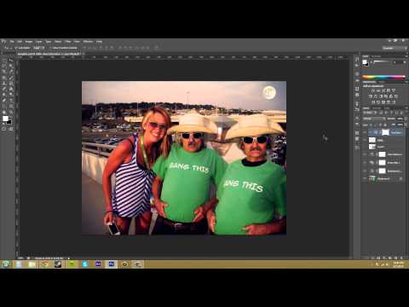Select the Blur tool
Image resolution: width=409 pixels, height=307 pixels.
3,95
